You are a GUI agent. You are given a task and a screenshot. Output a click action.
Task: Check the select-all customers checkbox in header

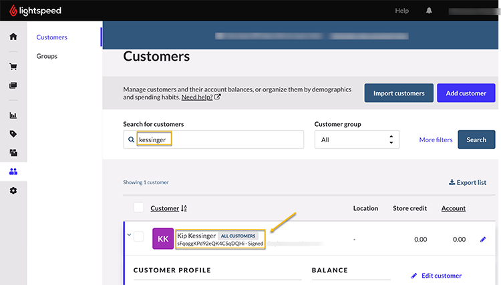click(139, 208)
